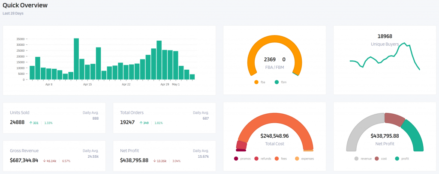Click the 1.81% change in Total Orders

[x=159, y=123]
